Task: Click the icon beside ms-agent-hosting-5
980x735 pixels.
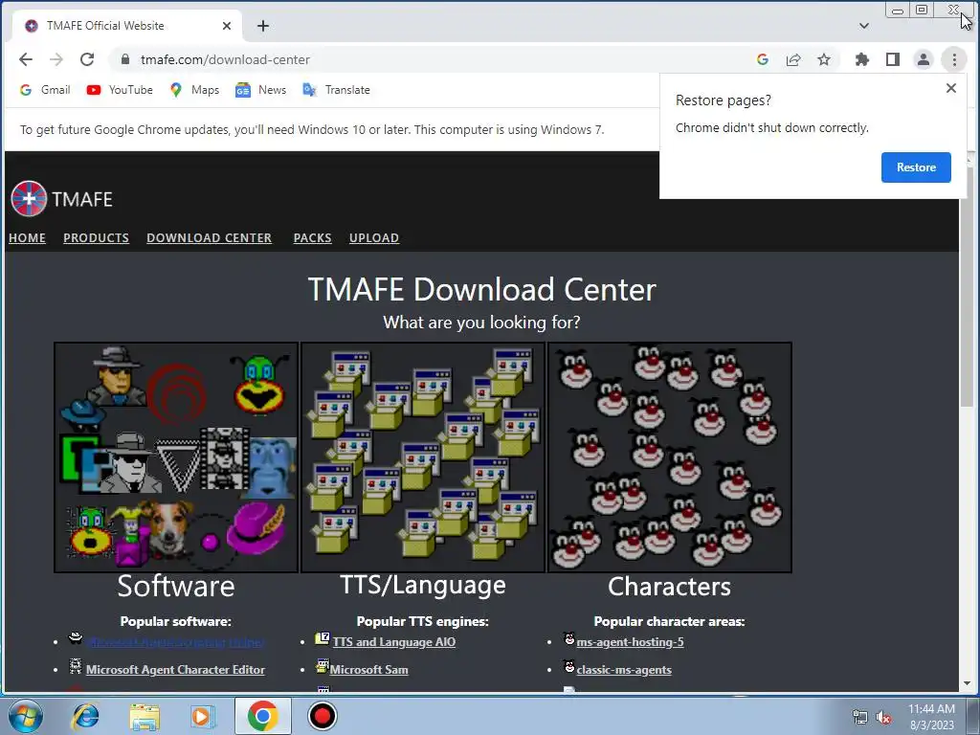Action: 569,638
